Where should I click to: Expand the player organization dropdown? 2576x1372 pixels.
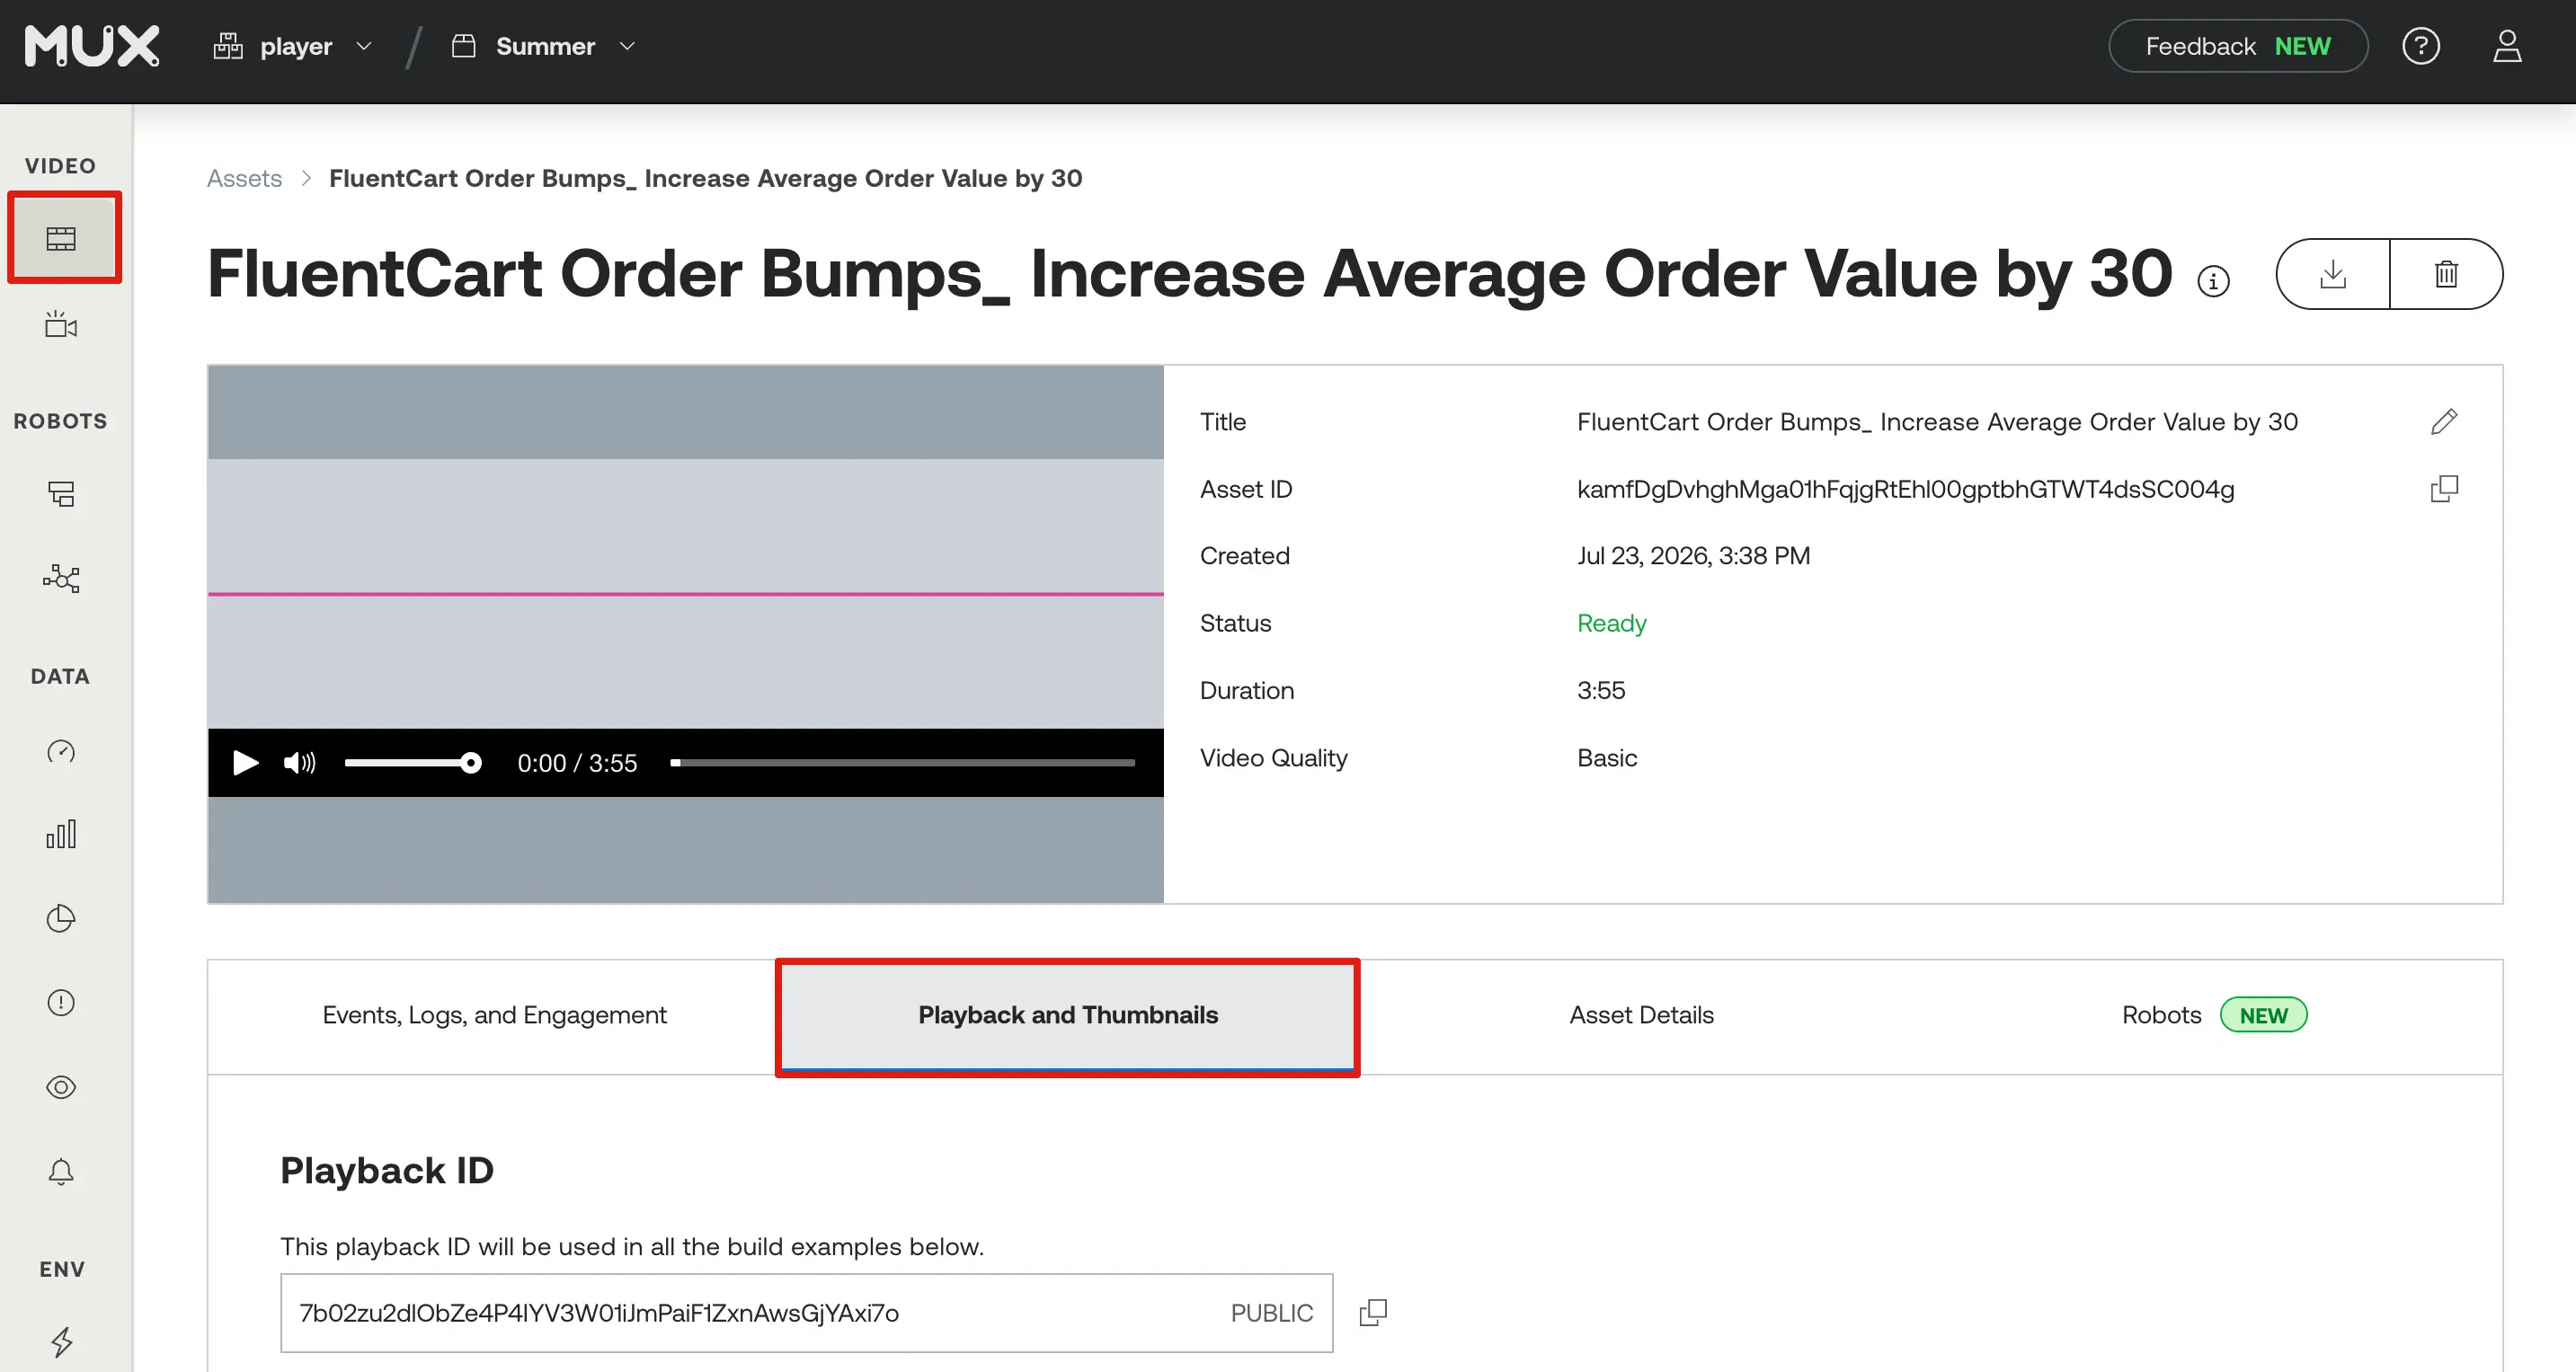pos(293,46)
